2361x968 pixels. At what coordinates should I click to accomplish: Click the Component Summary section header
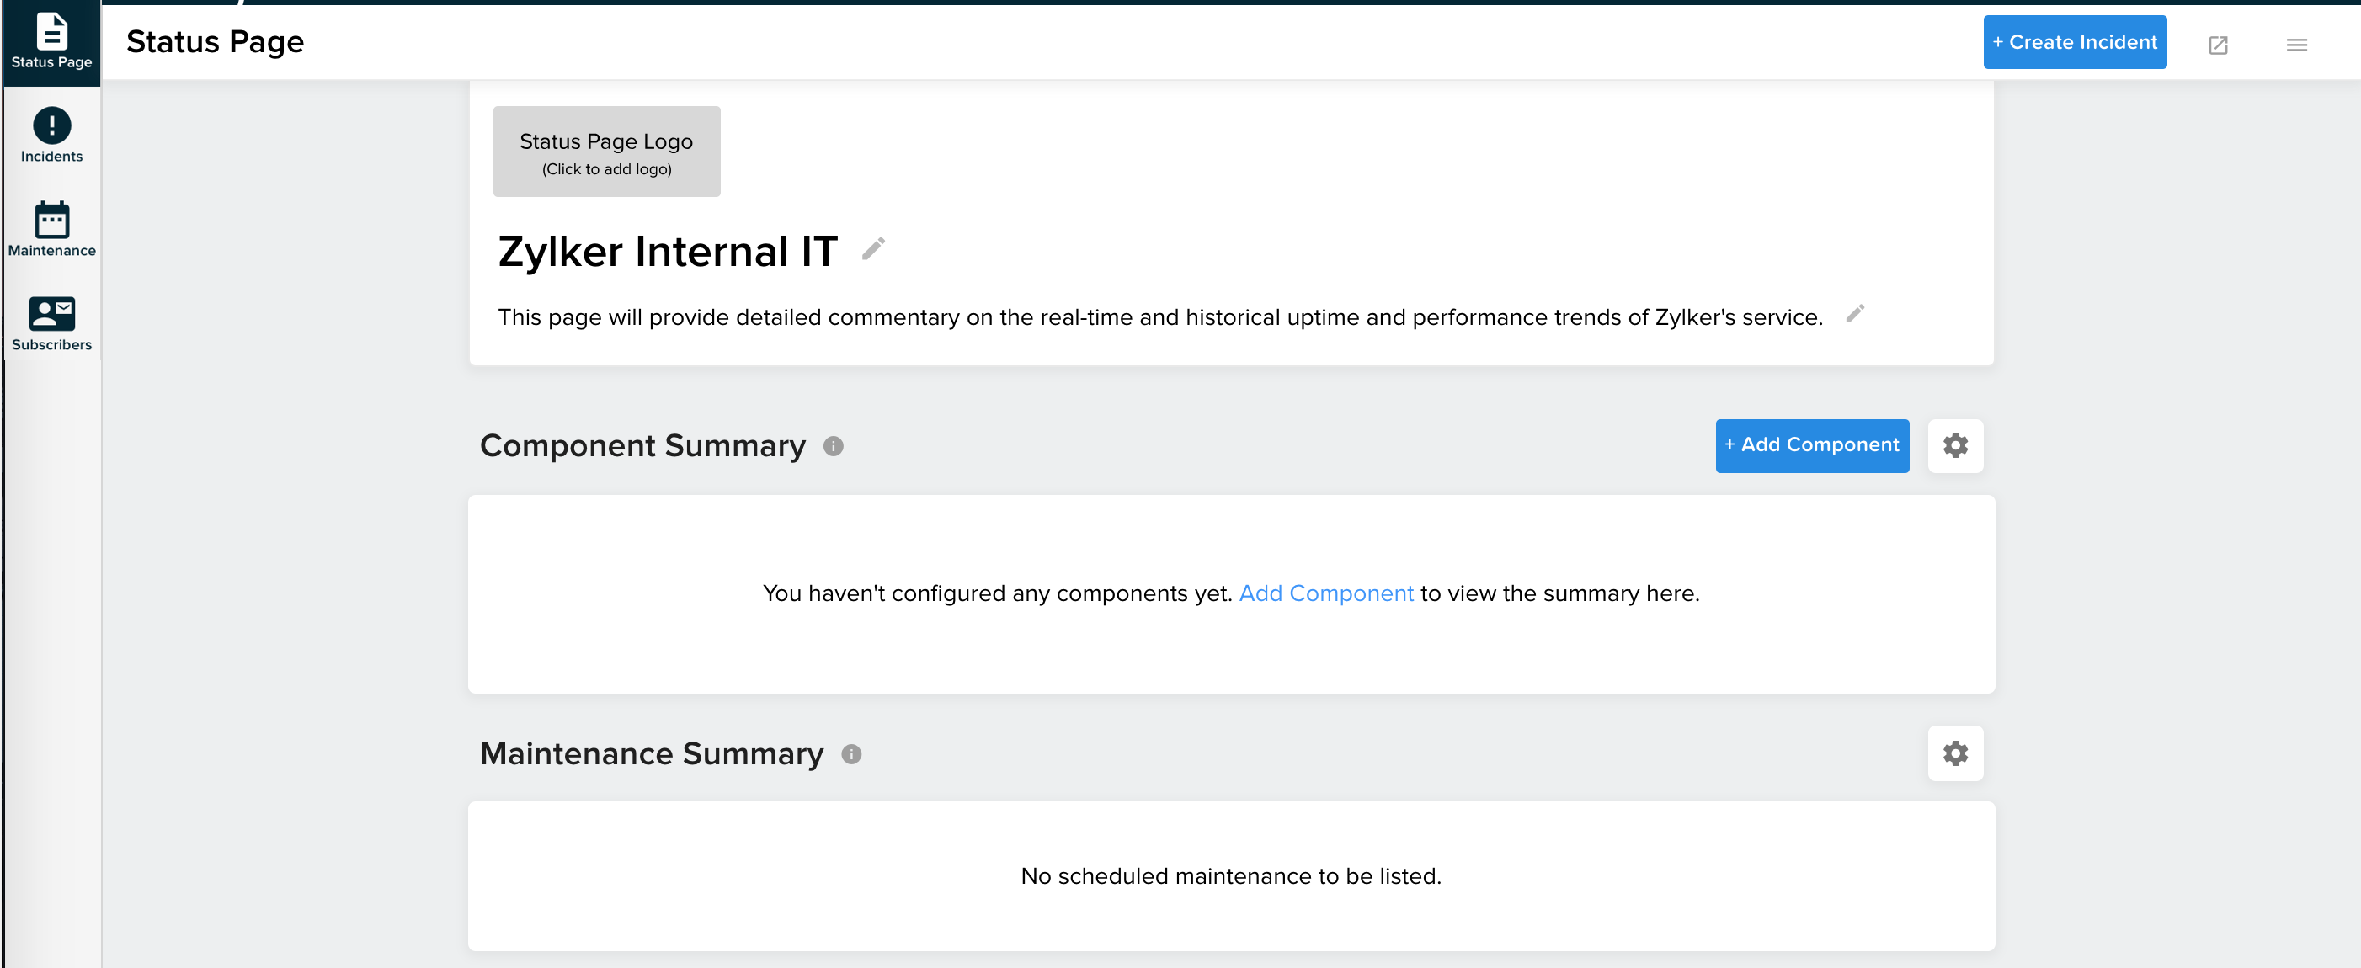point(642,445)
